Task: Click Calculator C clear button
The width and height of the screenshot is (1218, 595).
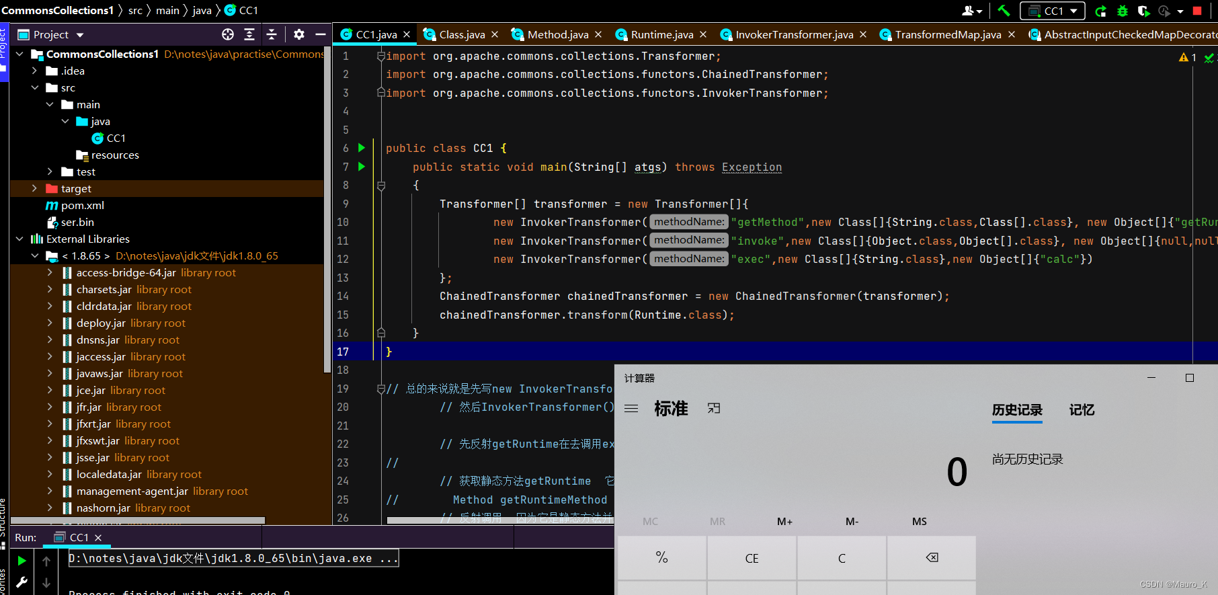Action: pos(842,558)
